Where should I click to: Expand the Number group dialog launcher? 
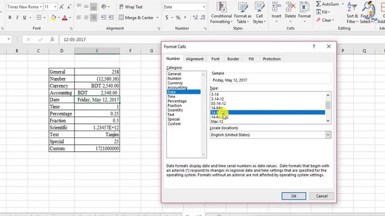[205, 28]
